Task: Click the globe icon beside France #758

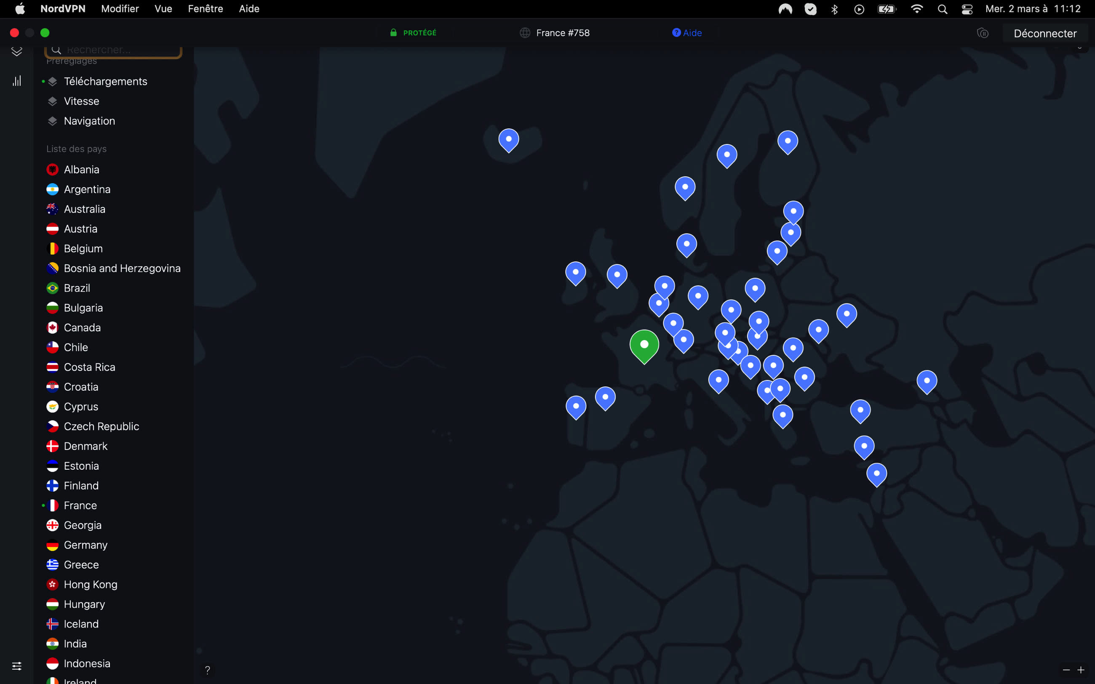Action: point(525,32)
